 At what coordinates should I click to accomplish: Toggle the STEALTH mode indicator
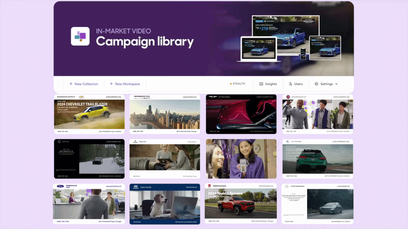(237, 84)
